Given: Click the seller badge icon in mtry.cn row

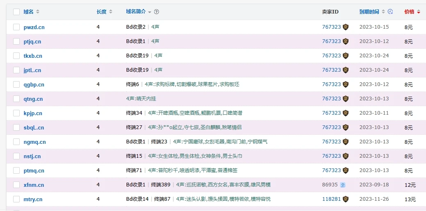Looking at the screenshot, I should [346, 199].
